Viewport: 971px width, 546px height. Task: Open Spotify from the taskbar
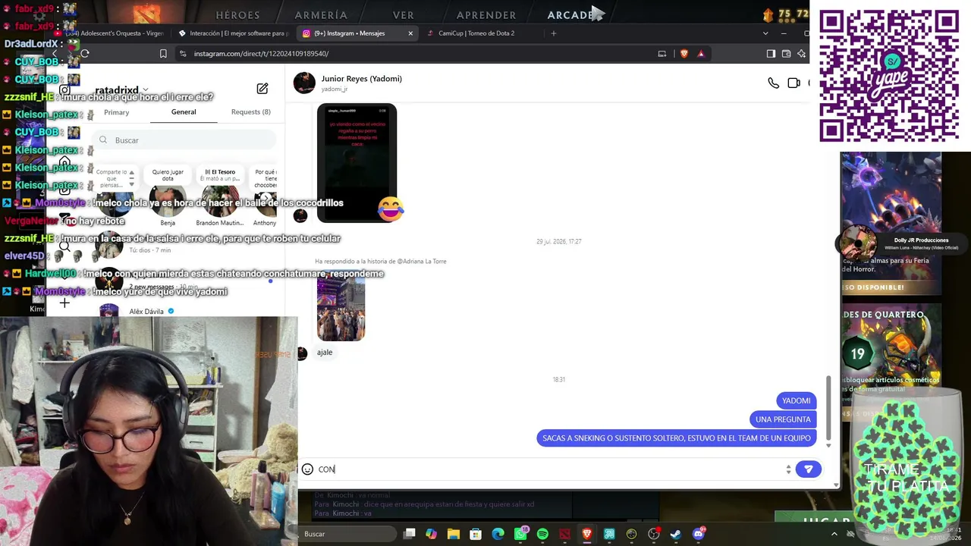[x=542, y=534]
